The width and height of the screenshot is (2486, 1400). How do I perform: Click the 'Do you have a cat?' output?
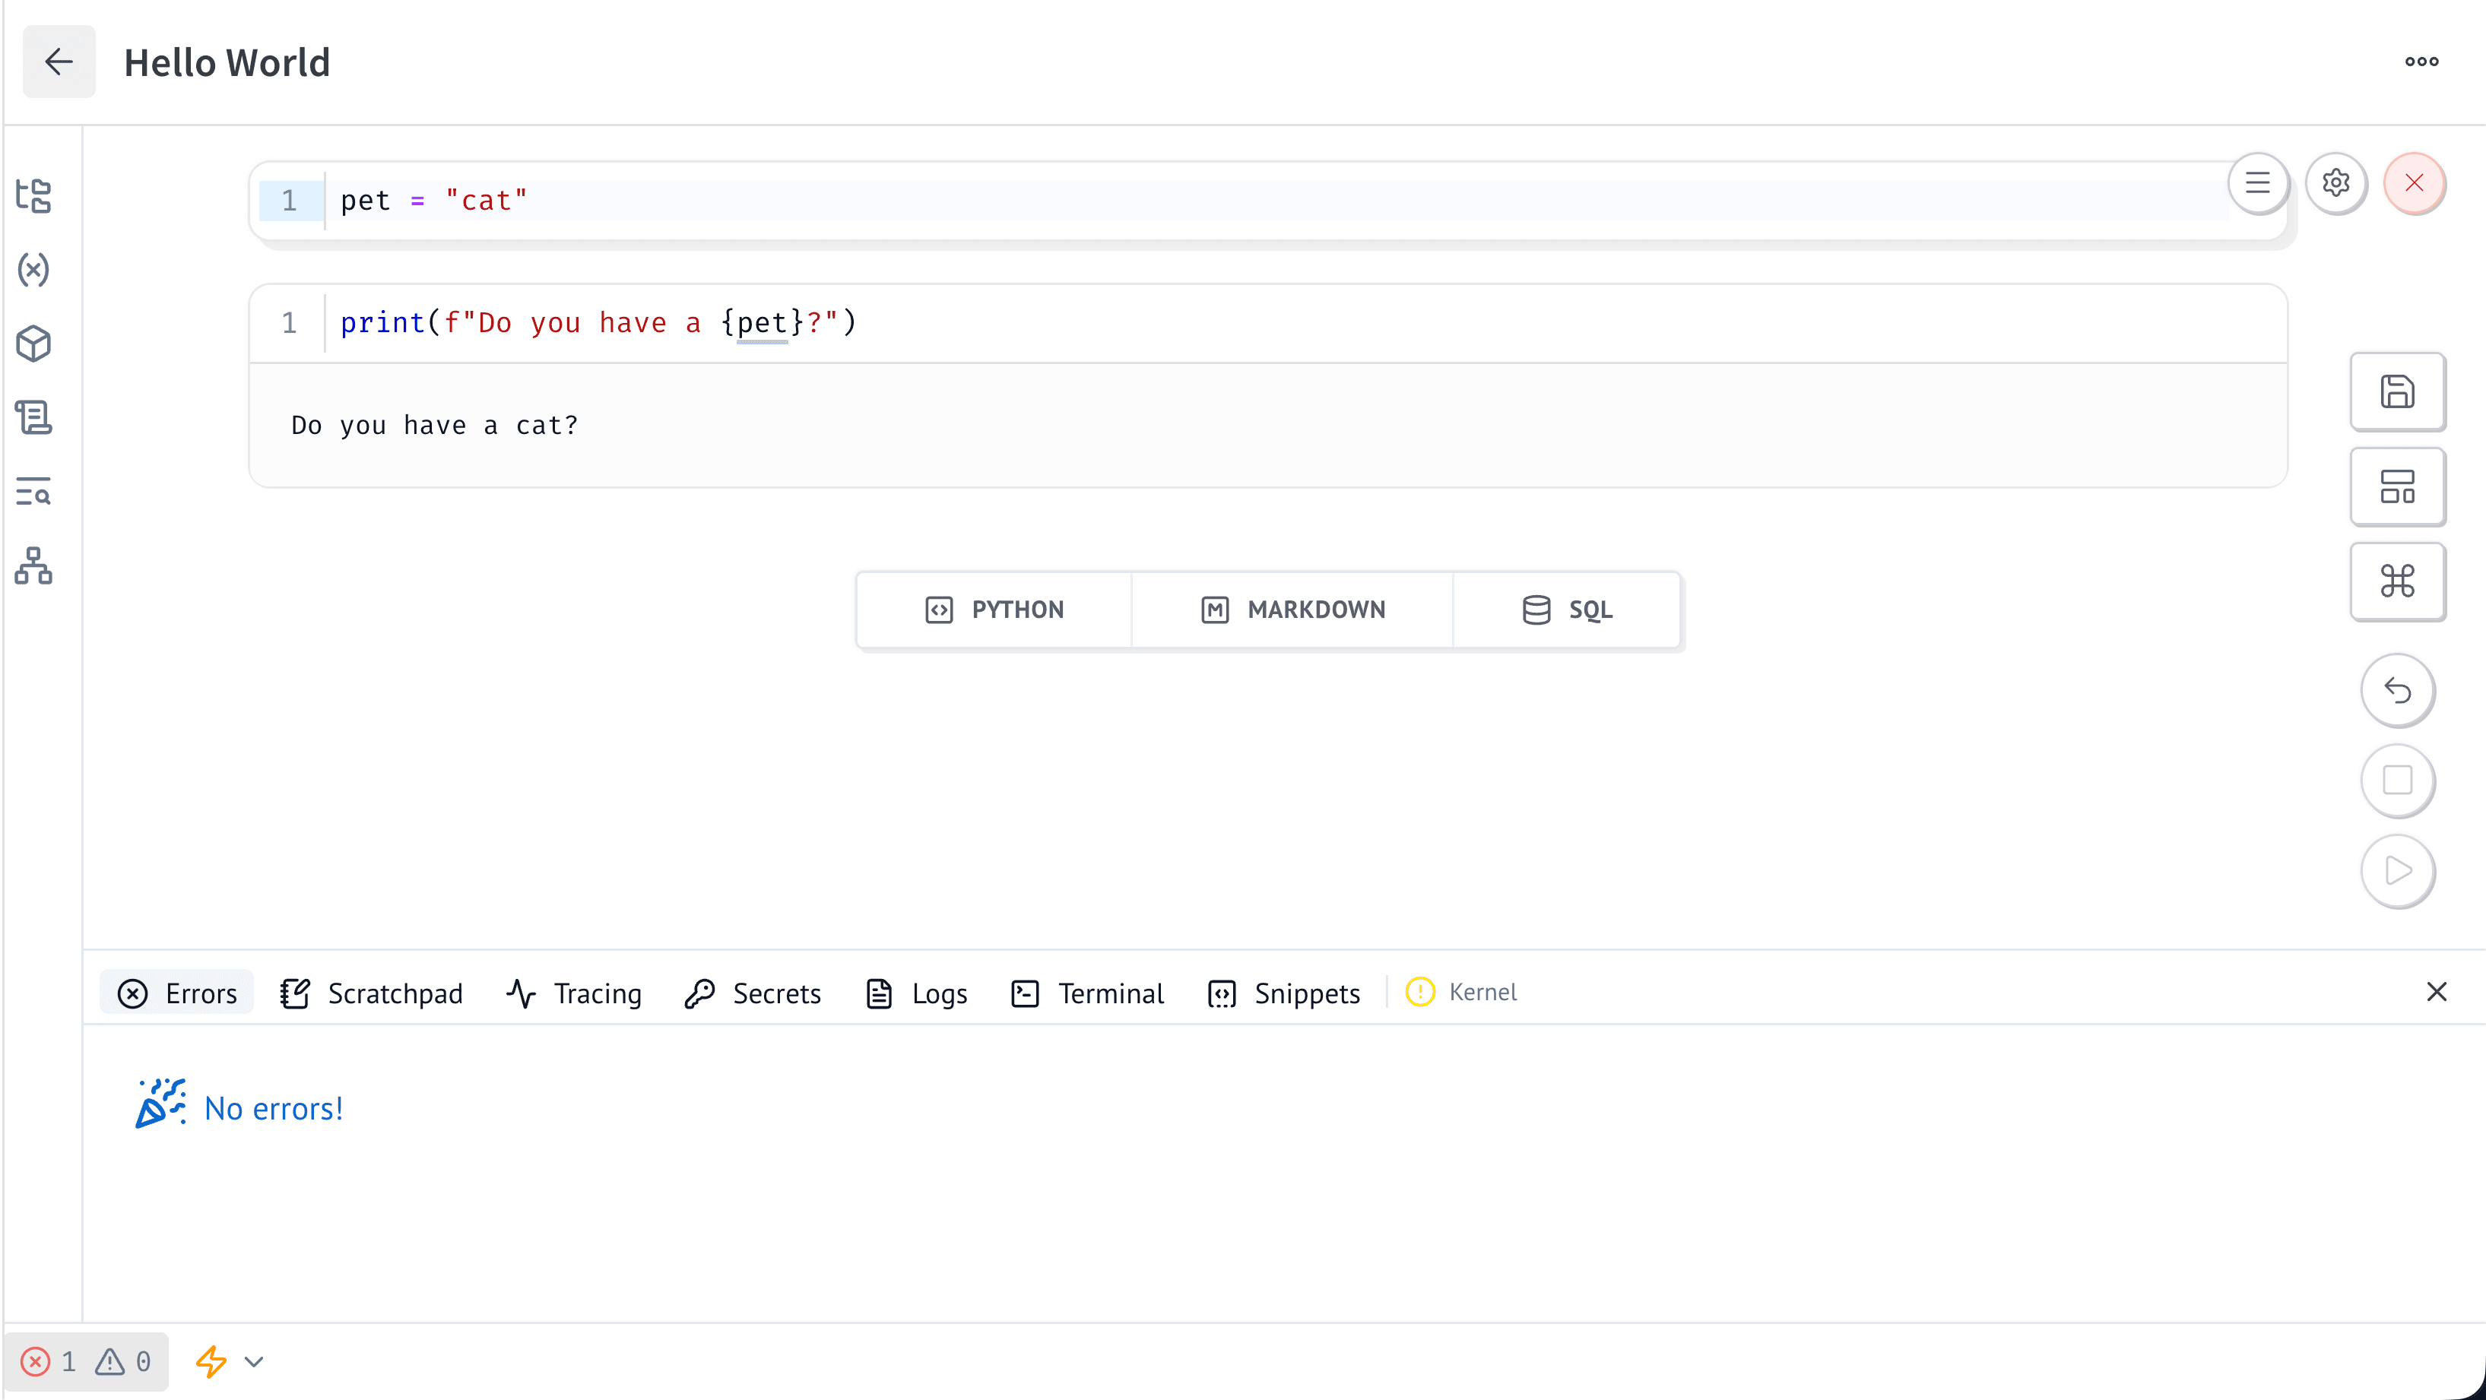434,426
